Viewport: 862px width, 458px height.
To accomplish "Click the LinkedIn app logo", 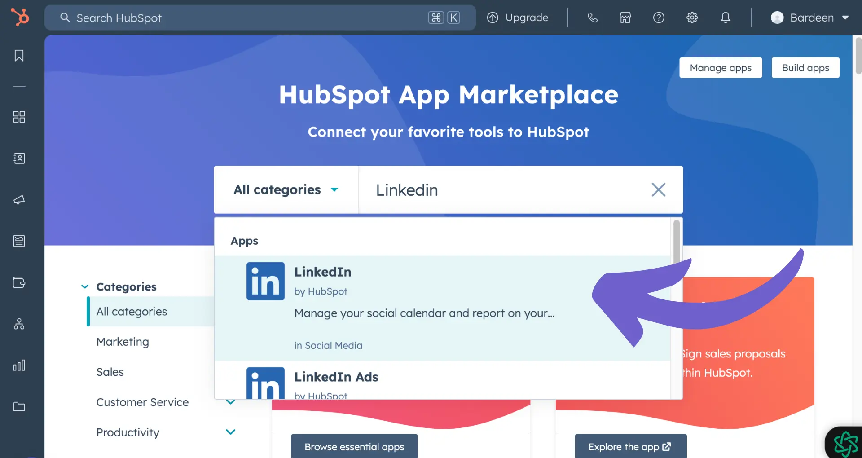I will click(x=265, y=281).
